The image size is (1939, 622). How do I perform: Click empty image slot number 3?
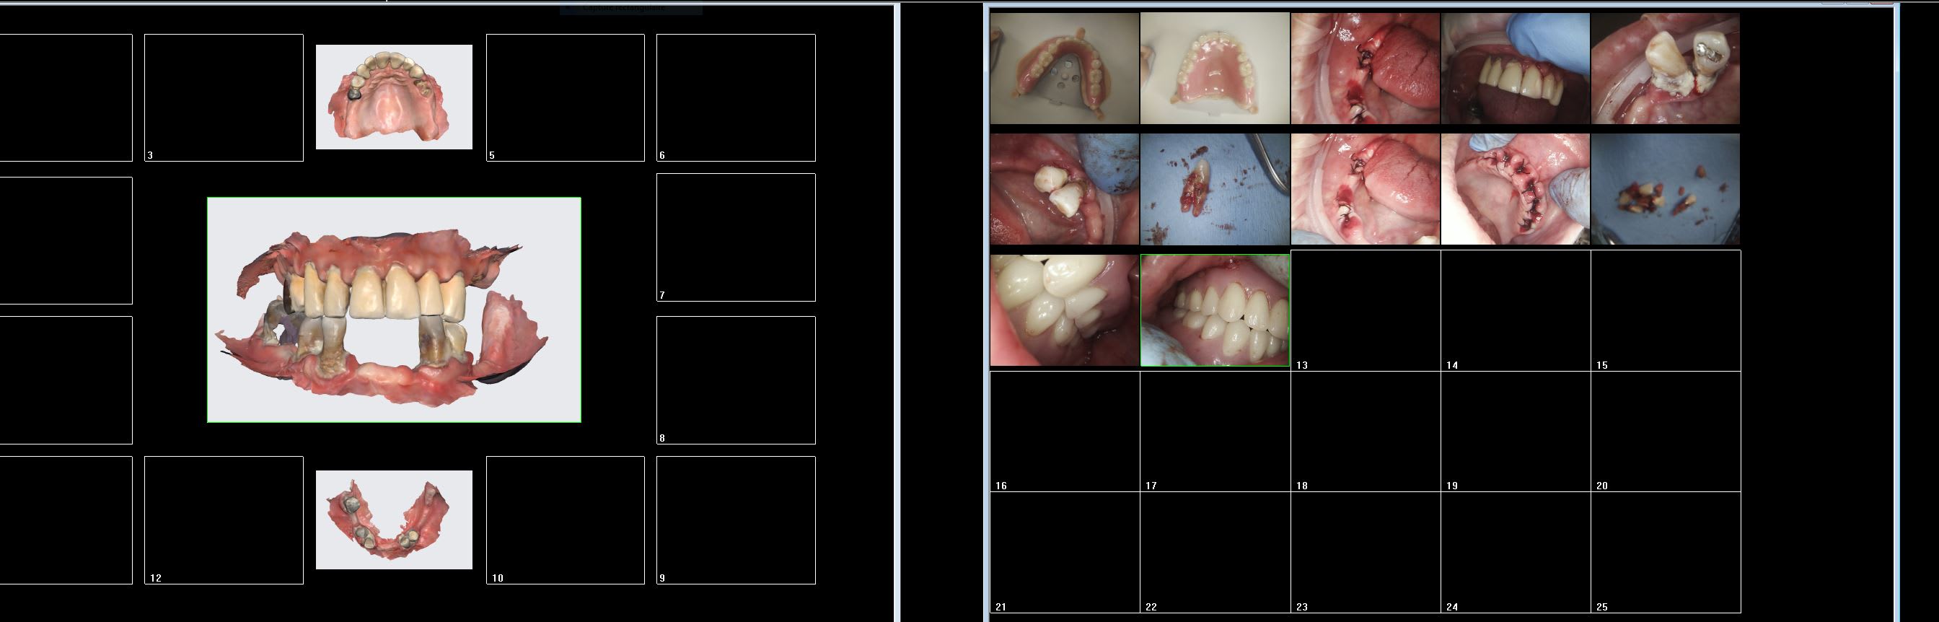(x=224, y=97)
